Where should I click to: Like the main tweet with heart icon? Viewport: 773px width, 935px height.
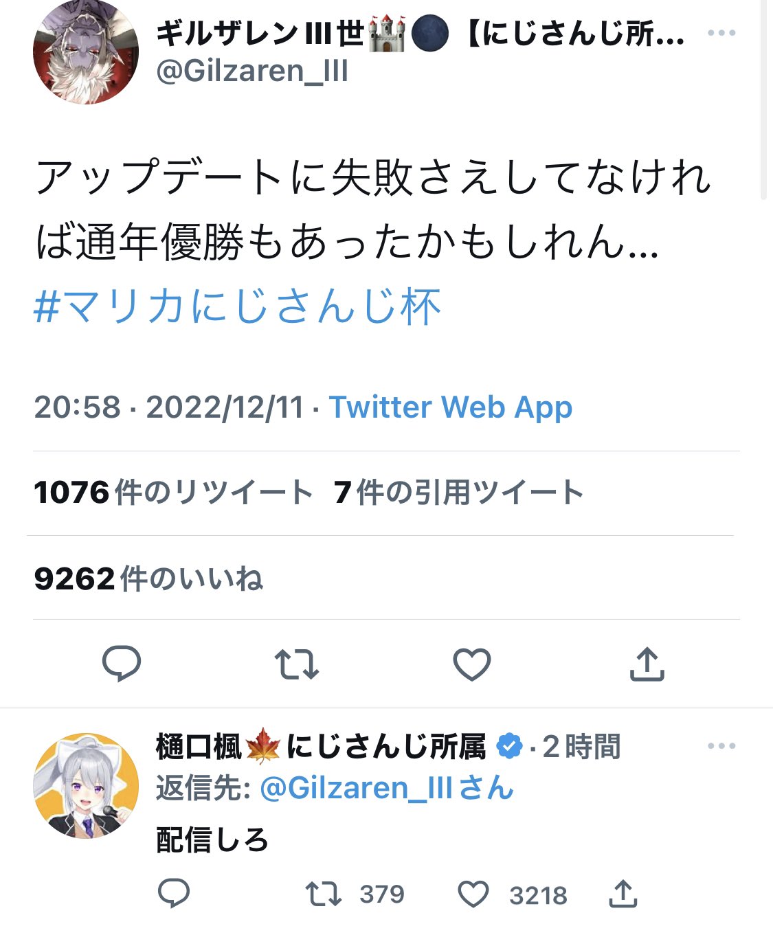coord(472,664)
